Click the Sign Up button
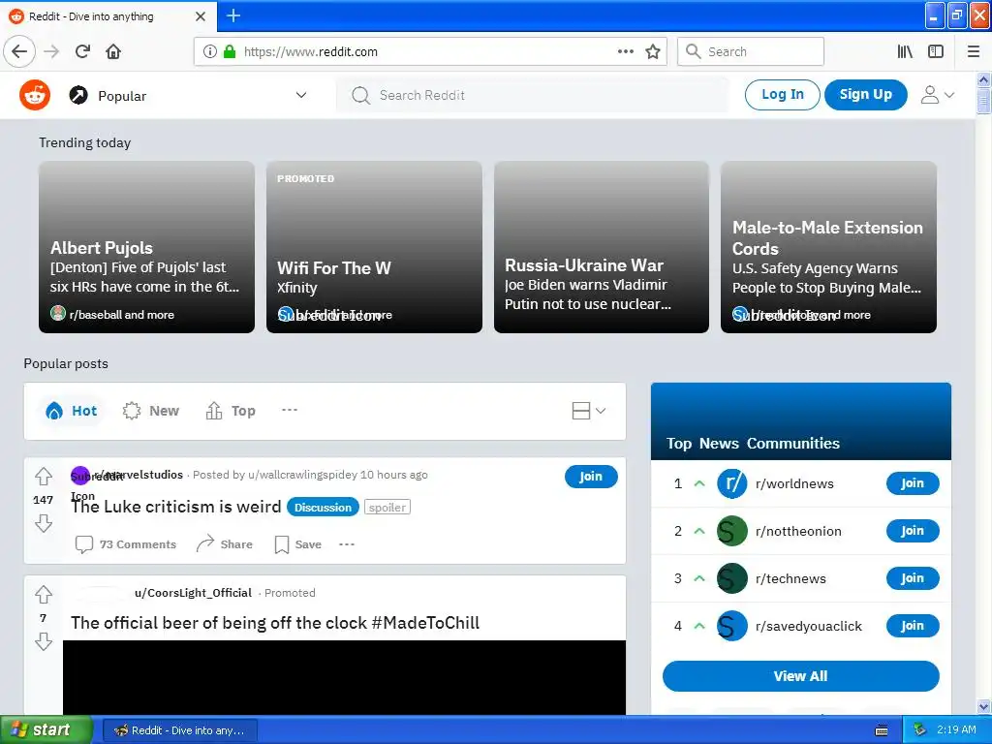Image resolution: width=992 pixels, height=744 pixels. pos(865,94)
